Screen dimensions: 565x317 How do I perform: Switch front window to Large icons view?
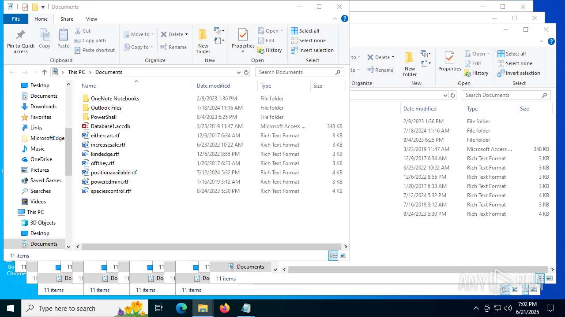[x=343, y=255]
